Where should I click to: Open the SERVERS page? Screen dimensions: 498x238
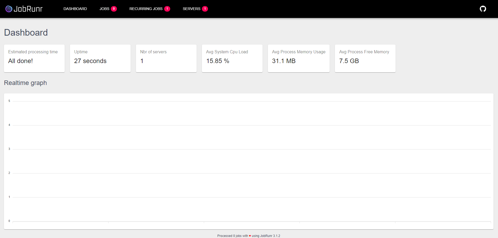(191, 9)
